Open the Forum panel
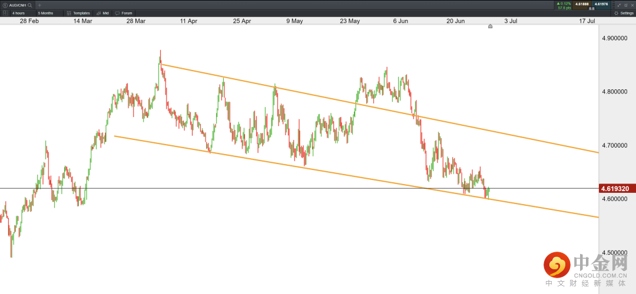The height and width of the screenshot is (294, 636). point(124,13)
